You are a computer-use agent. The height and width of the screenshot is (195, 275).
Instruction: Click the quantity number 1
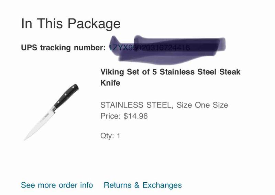[118, 136]
